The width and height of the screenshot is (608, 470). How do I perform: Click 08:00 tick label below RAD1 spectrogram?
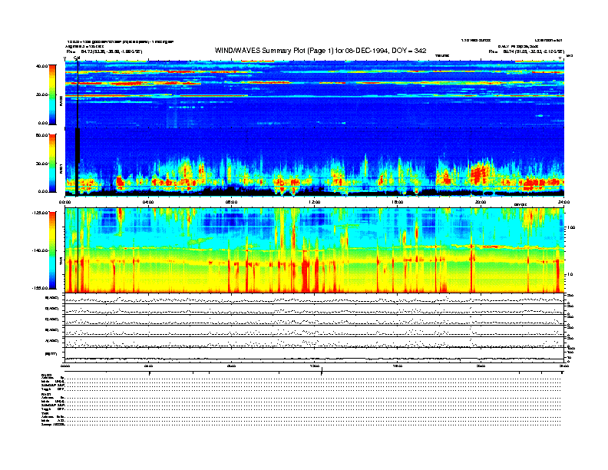click(231, 202)
